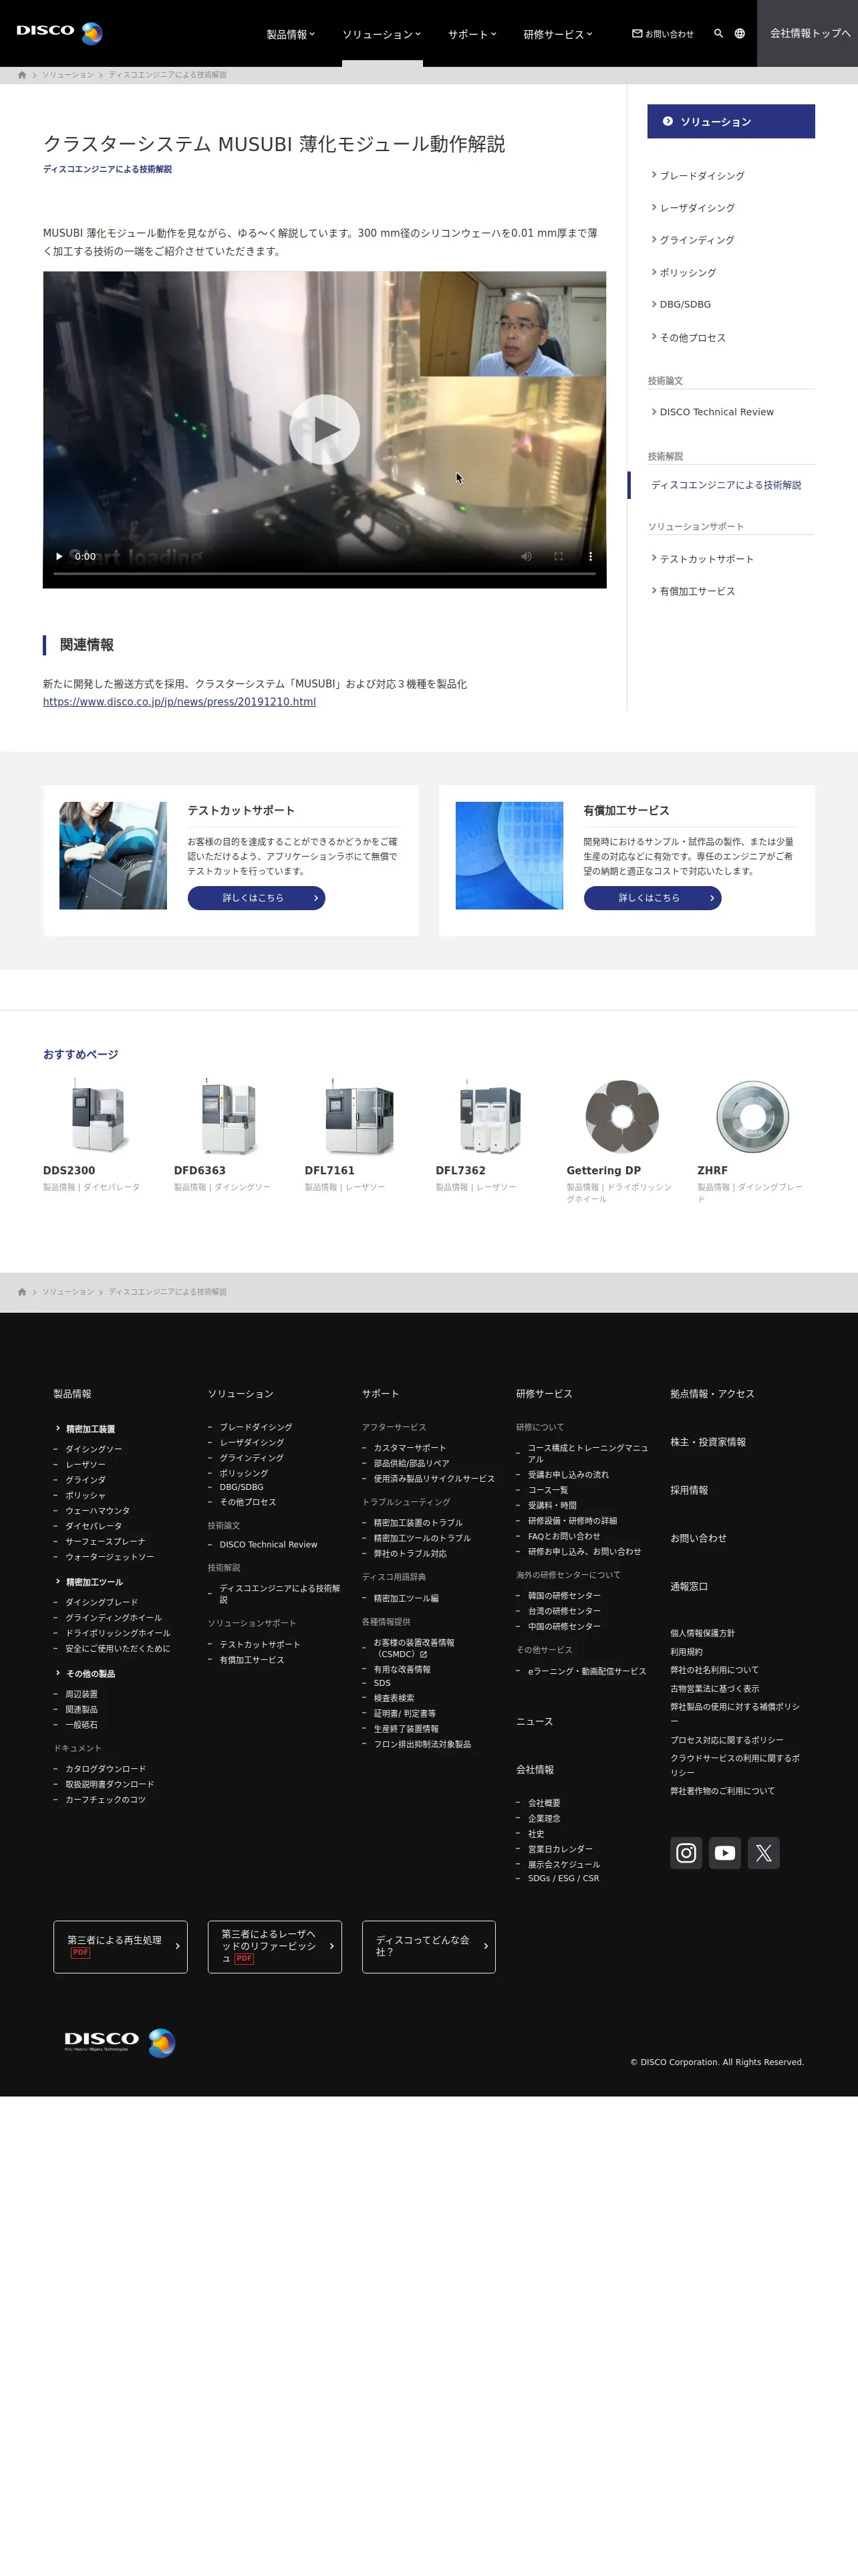Enter fullscreen via video fullscreen icon
858x2576 pixels.
tap(559, 556)
